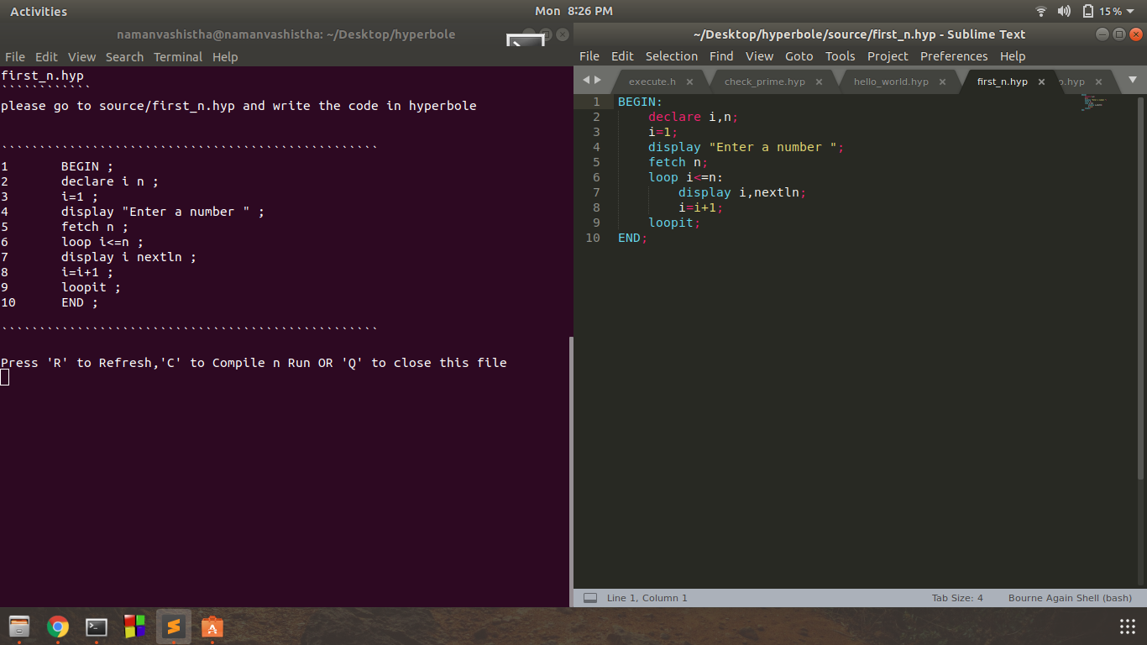Viewport: 1147px width, 645px height.
Task: Open the Terminal icon in the dock
Action: tap(97, 627)
